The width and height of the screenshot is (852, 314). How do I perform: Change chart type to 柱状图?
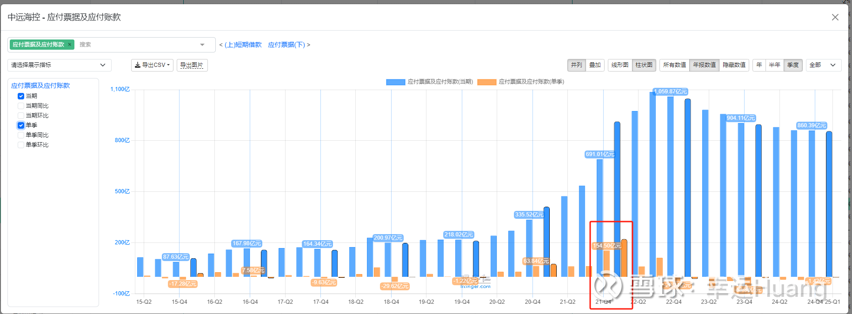pyautogui.click(x=644, y=65)
